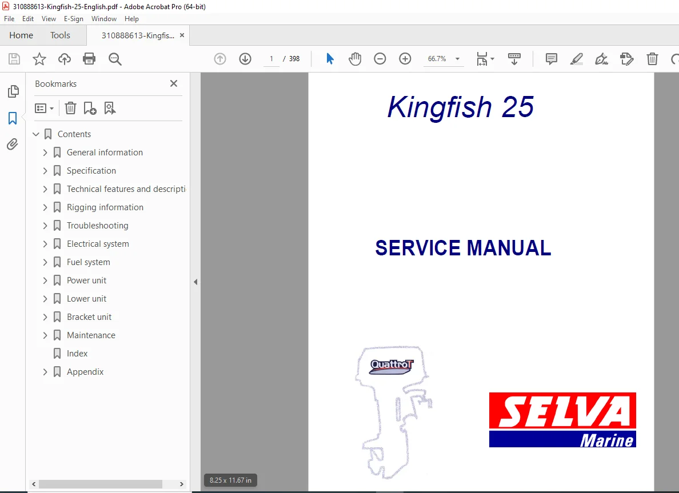Click the scrolling mode keyboard icon
679x493 pixels.
514,59
